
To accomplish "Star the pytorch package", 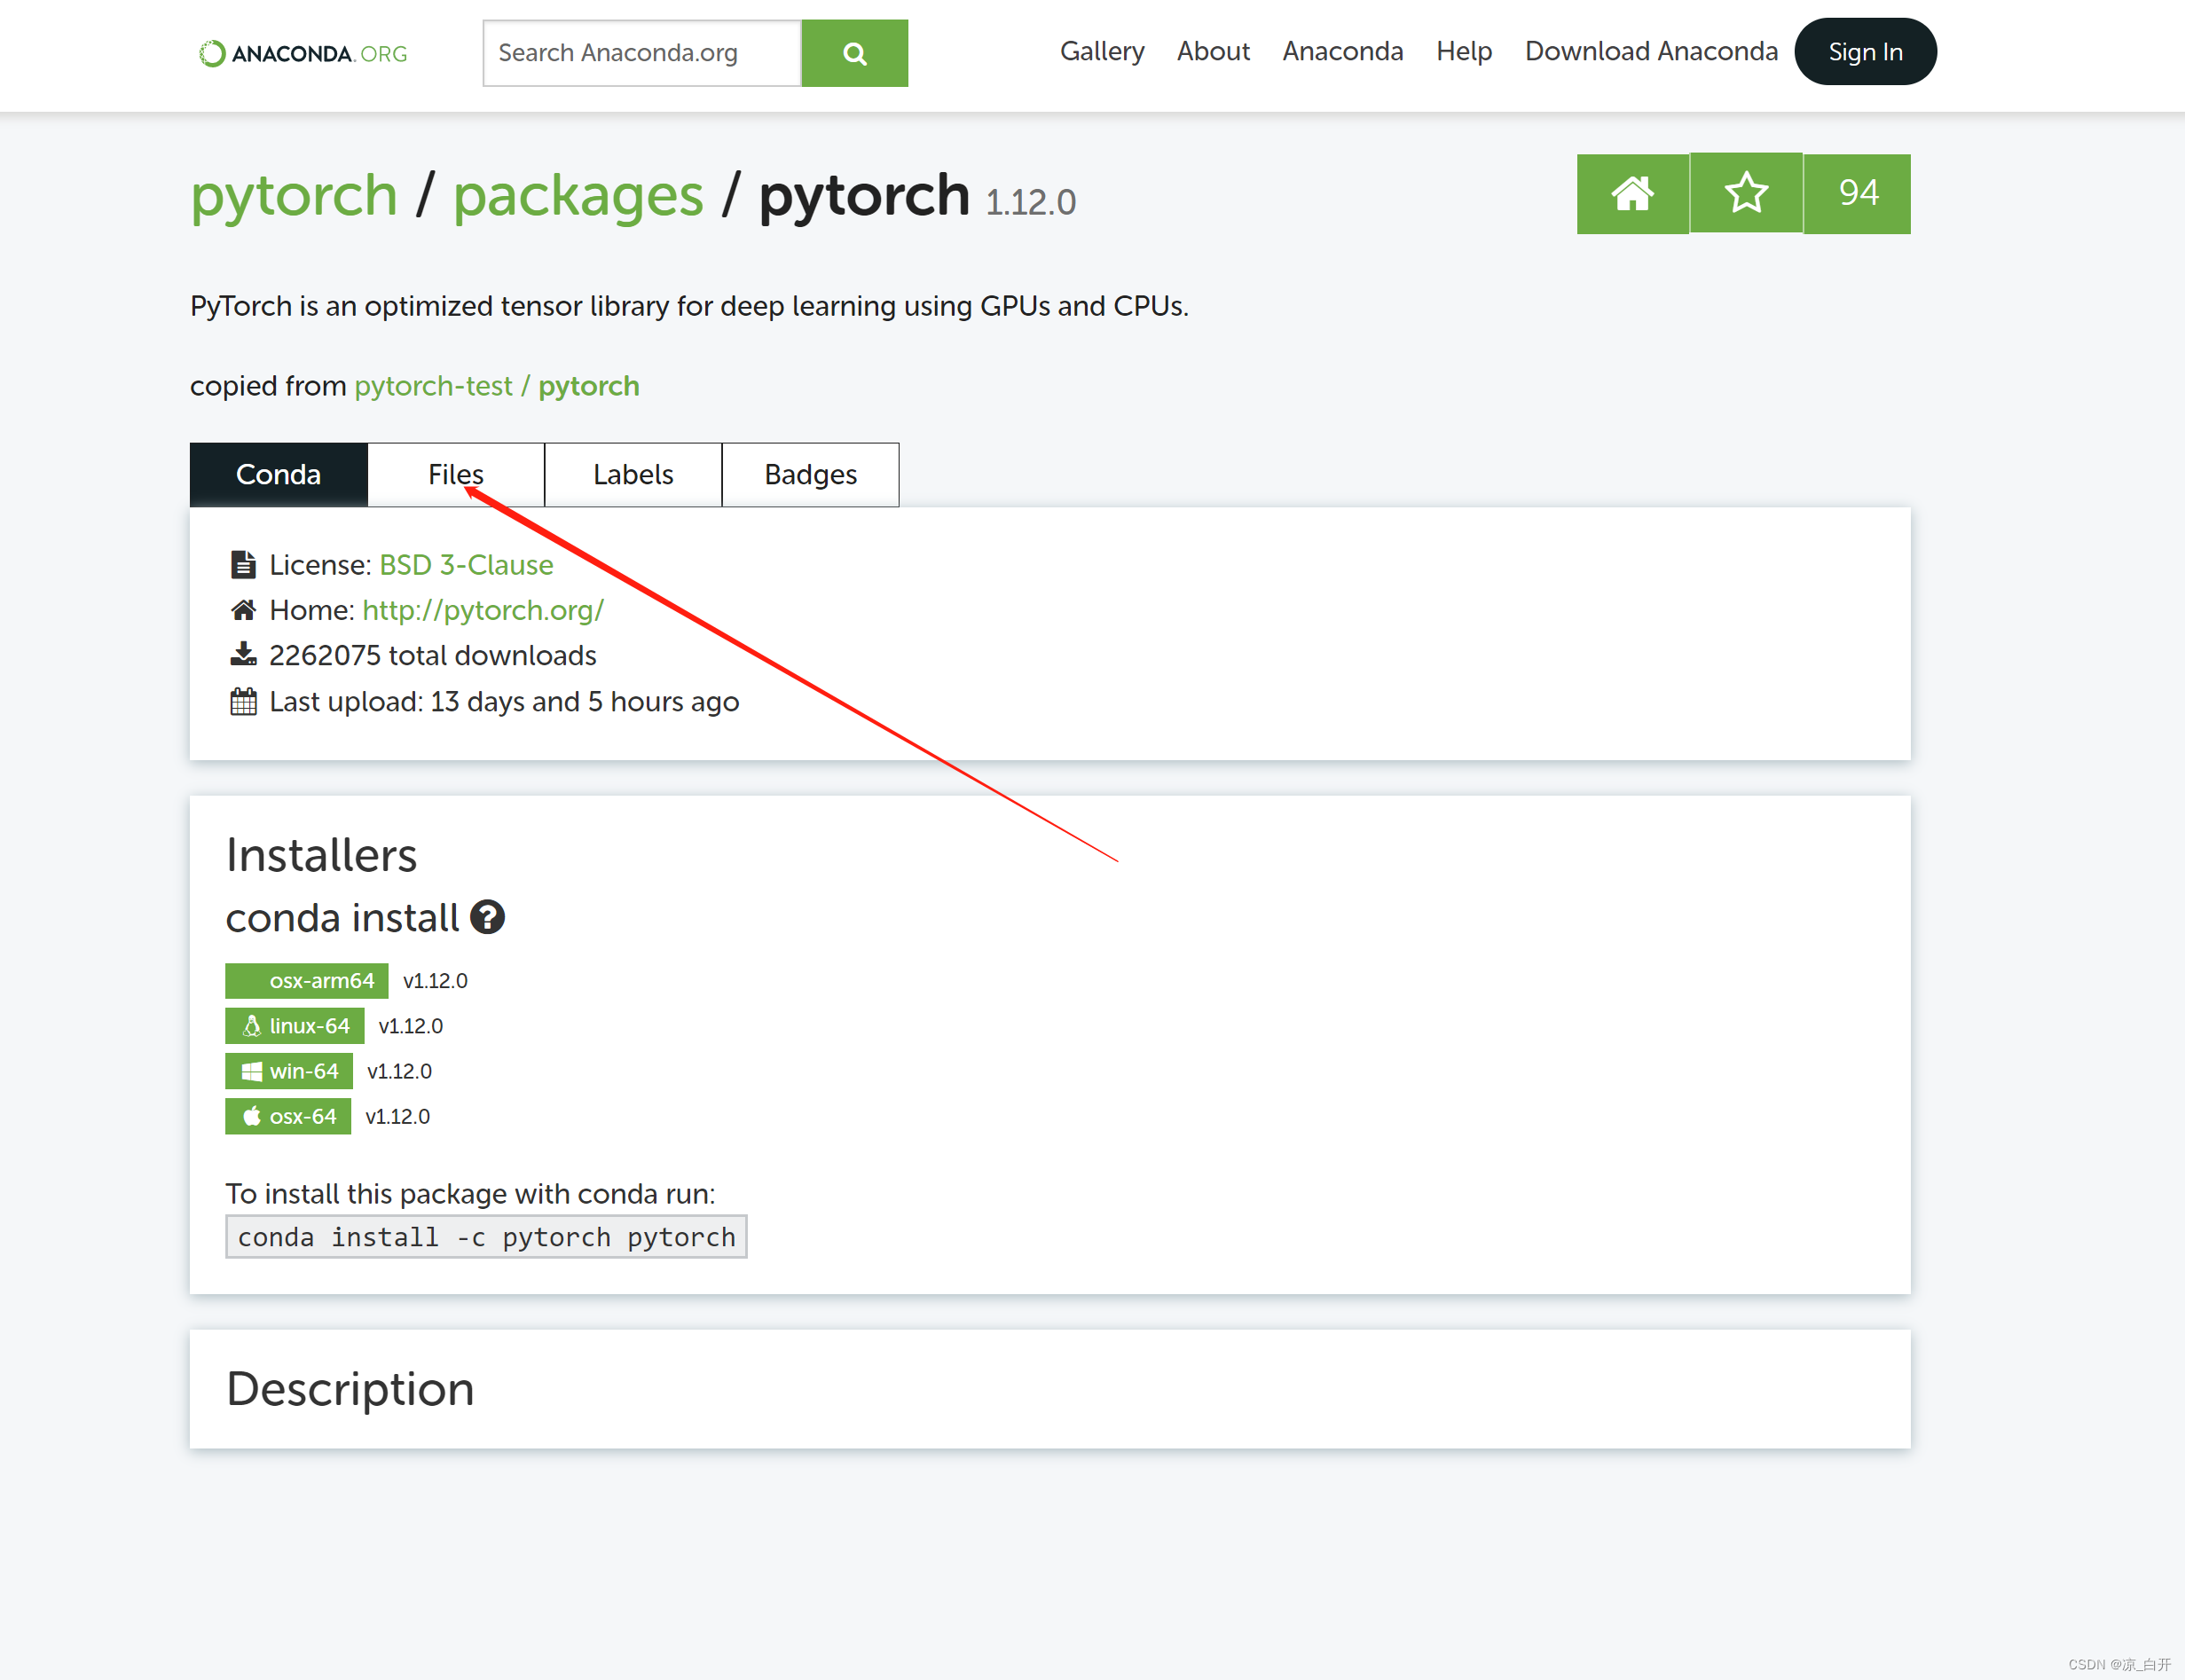I will click(x=1746, y=193).
